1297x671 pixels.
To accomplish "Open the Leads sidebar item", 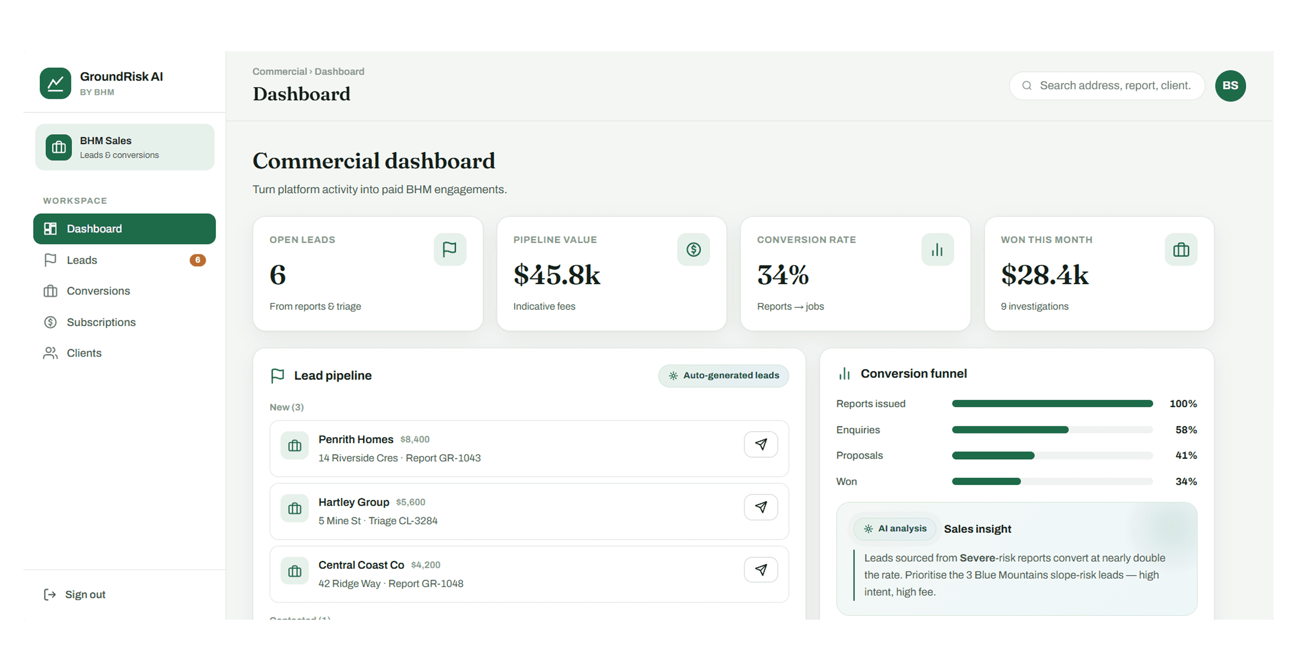I will [125, 260].
